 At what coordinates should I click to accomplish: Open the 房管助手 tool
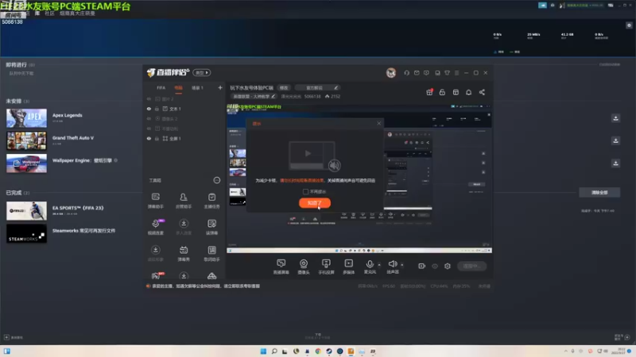click(x=184, y=201)
